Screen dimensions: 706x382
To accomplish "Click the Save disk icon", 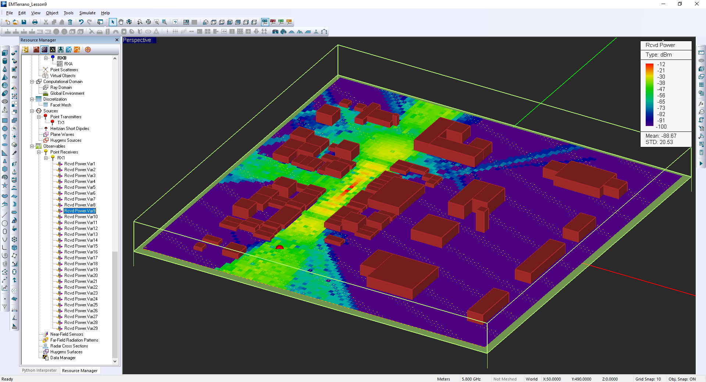I will click(24, 22).
